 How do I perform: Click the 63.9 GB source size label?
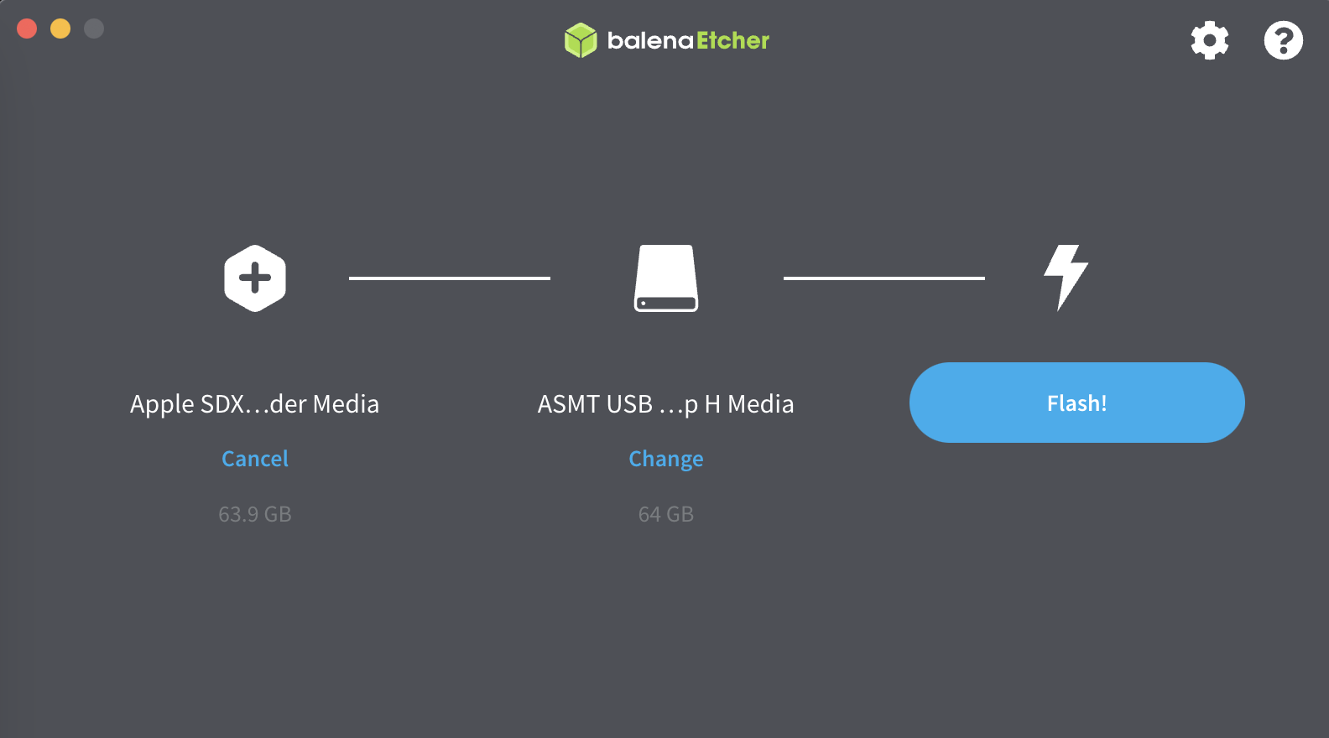255,514
